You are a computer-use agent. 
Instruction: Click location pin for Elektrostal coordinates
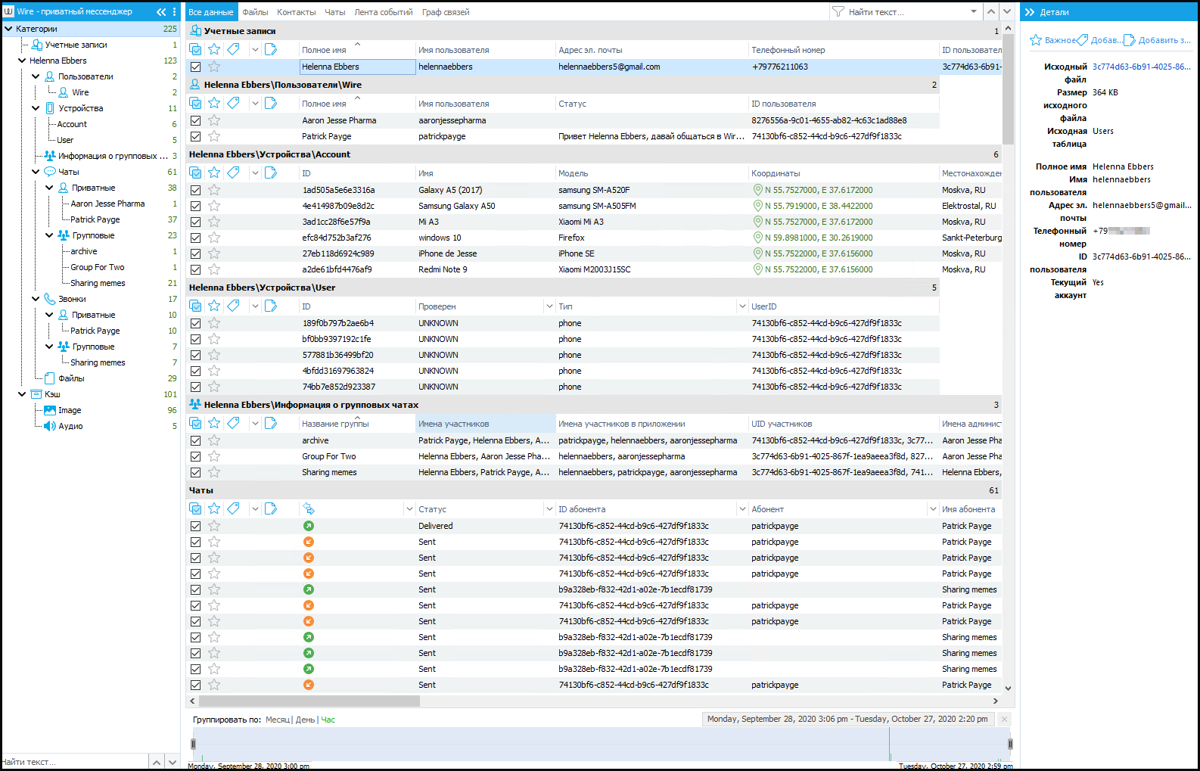click(x=757, y=206)
